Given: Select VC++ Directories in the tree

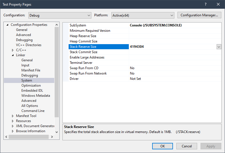Looking at the screenshot, I should [28, 45].
